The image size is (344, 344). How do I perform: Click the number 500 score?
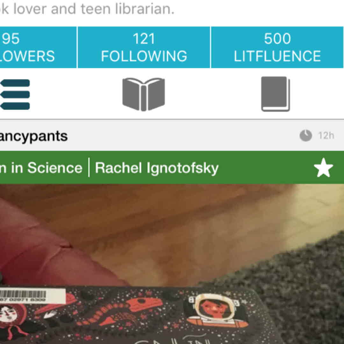click(277, 39)
